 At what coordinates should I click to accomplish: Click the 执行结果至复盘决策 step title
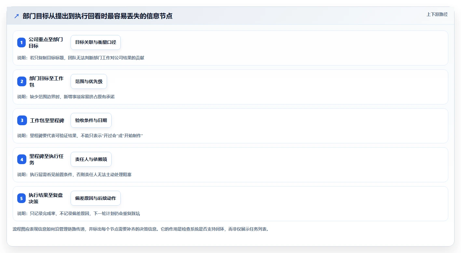point(46,198)
